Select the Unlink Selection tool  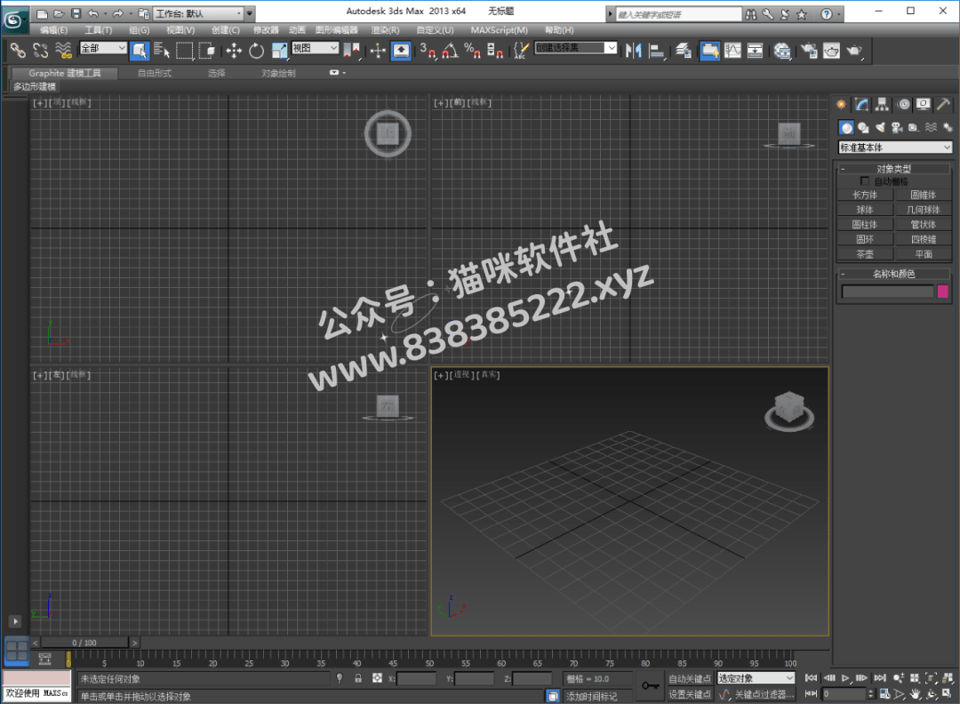(40, 51)
